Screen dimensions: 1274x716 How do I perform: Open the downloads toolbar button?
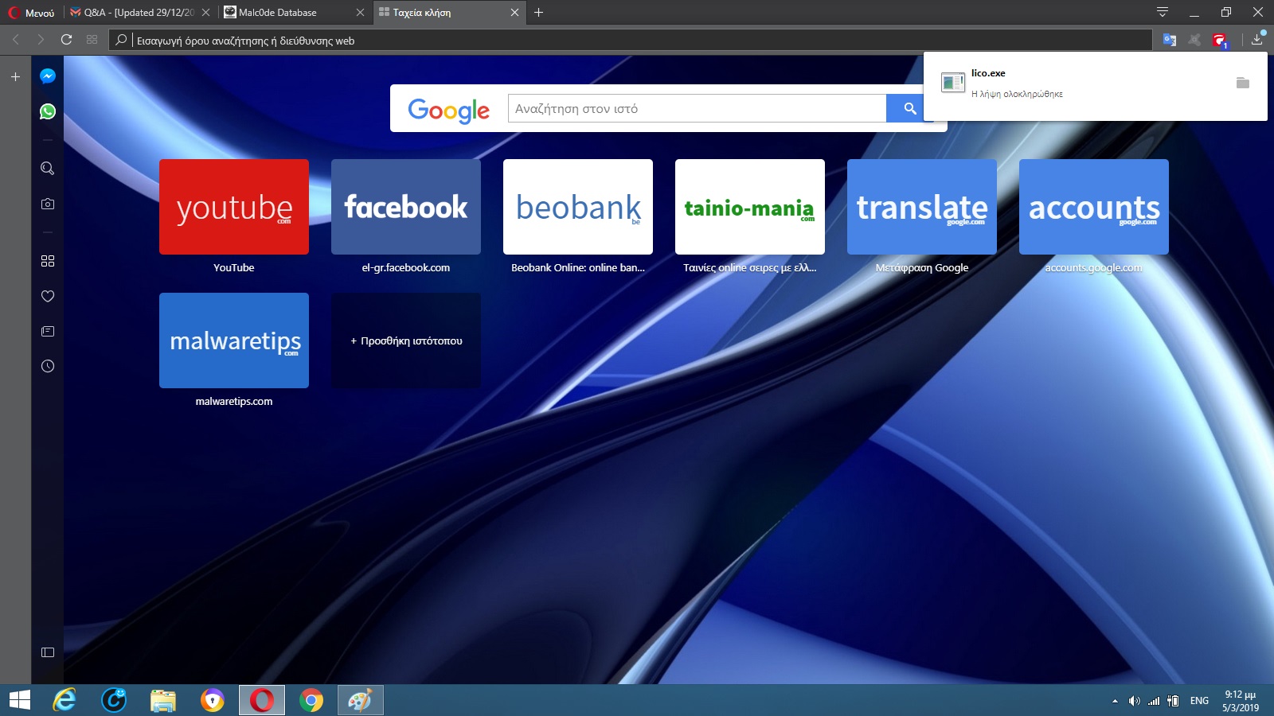point(1257,39)
